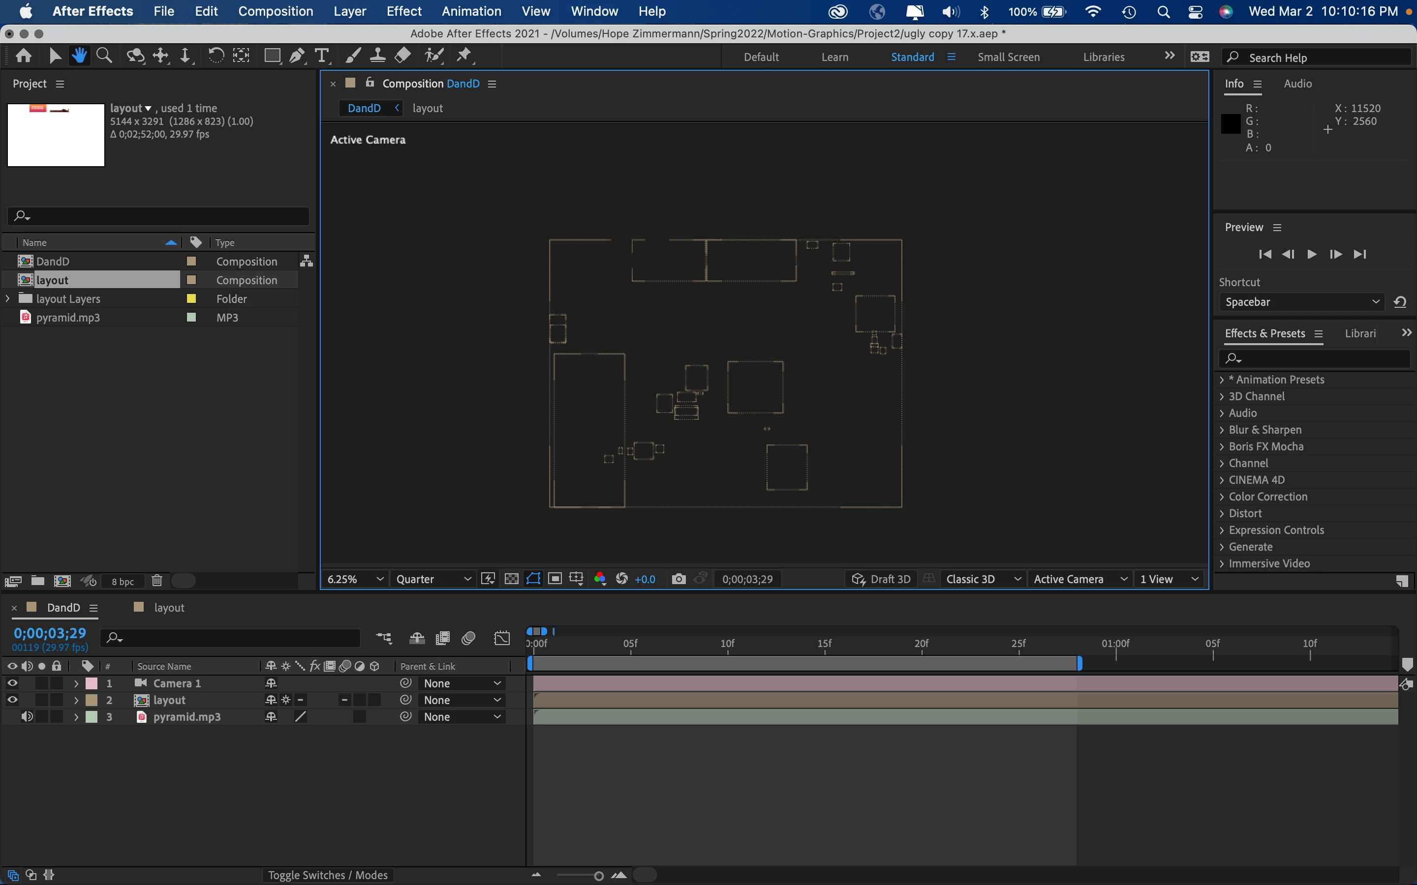
Task: Open the Quarter resolution dropdown
Action: click(433, 579)
